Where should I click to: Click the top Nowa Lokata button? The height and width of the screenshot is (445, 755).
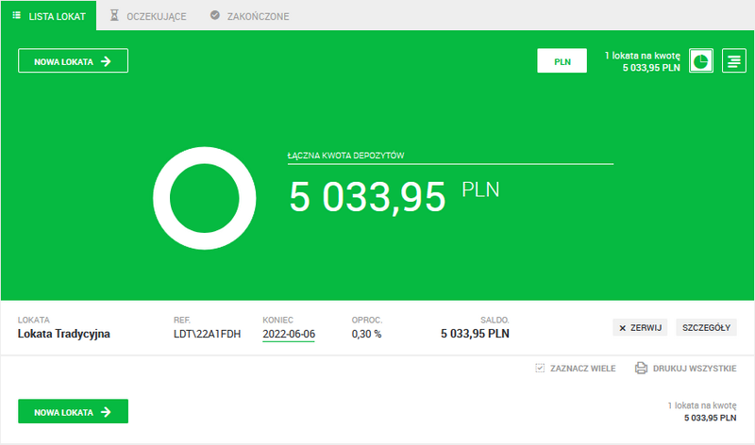(73, 61)
